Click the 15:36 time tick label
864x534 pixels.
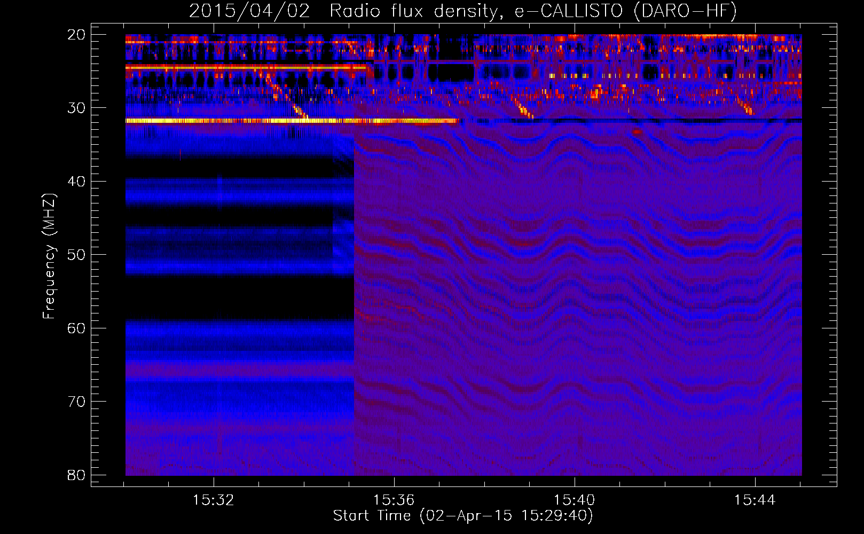click(394, 500)
